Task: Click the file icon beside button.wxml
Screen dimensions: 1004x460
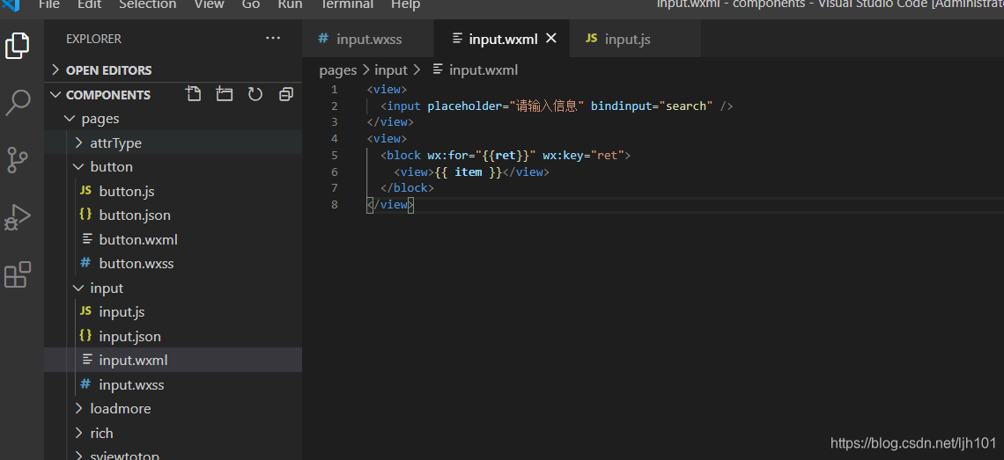Action: pyautogui.click(x=87, y=239)
